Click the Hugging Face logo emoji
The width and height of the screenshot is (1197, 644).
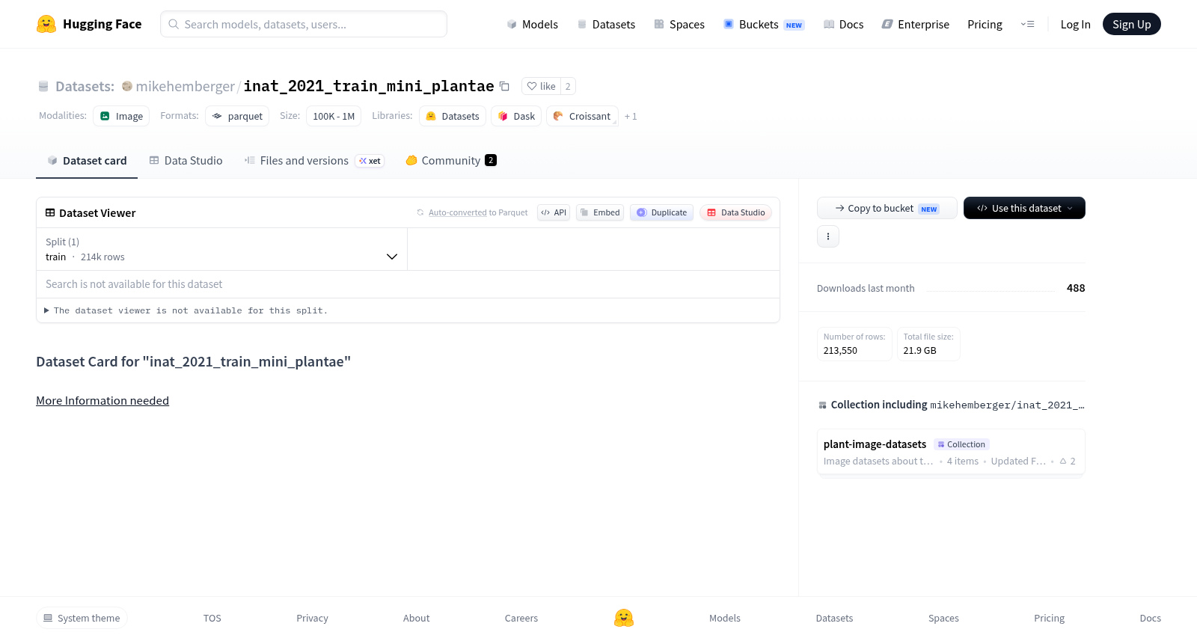tap(46, 24)
